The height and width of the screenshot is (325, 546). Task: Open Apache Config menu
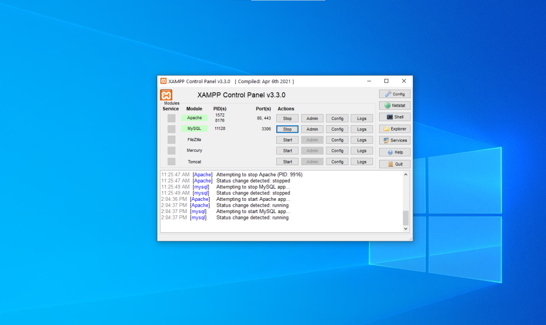tap(337, 118)
